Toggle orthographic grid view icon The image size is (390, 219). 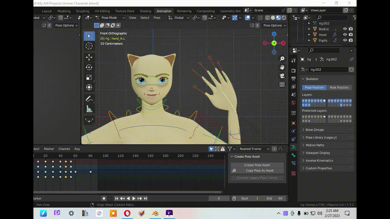282,84
